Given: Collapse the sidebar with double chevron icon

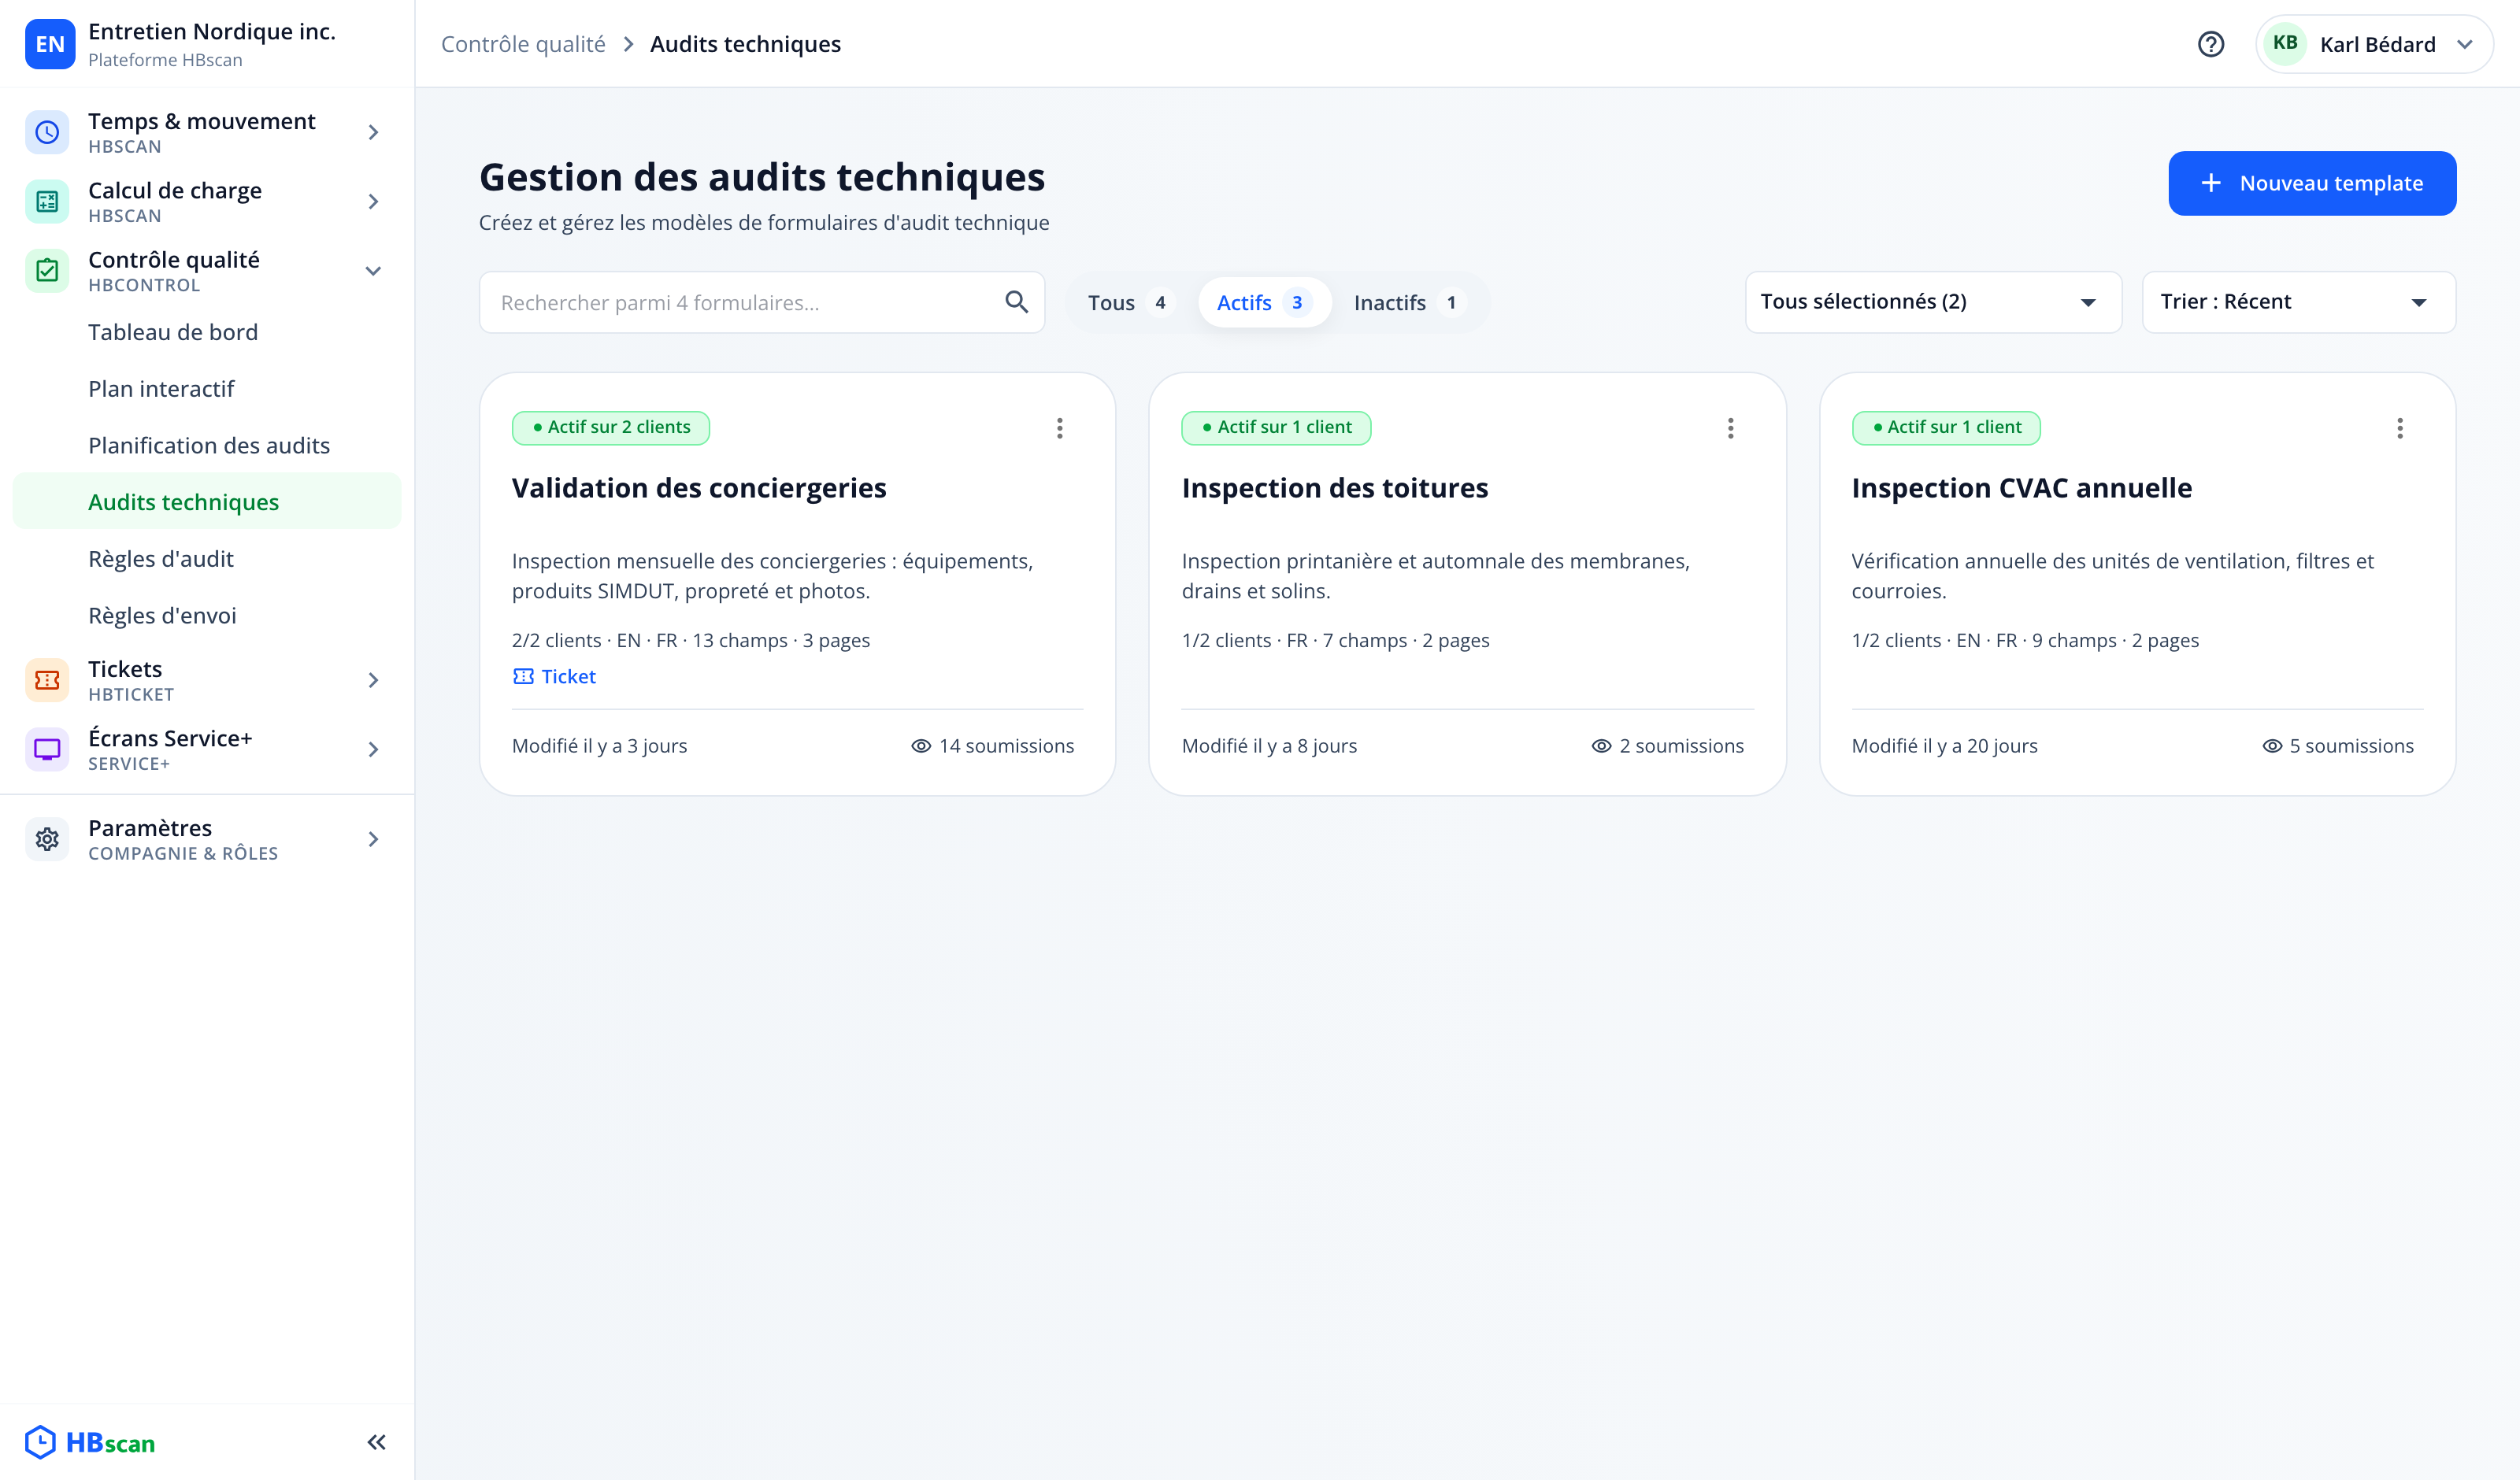Looking at the screenshot, I should tap(376, 1442).
